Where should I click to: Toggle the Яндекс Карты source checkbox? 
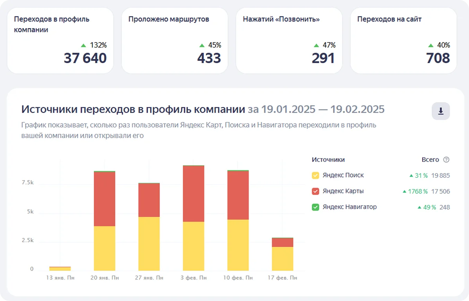click(315, 191)
